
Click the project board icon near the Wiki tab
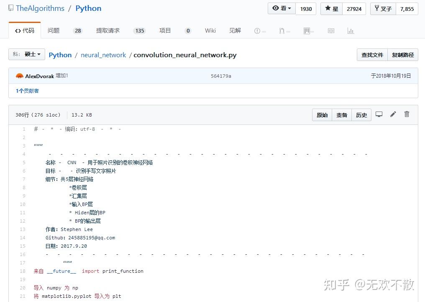coord(307,30)
